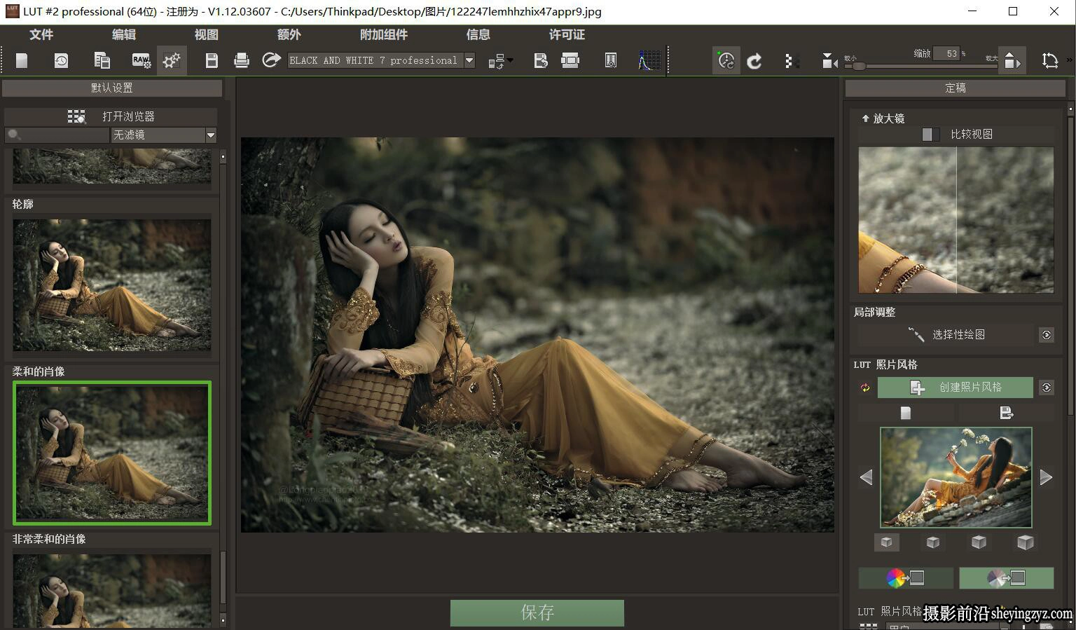
Task: Adjust the 缩放 zoom slider
Action: click(920, 66)
